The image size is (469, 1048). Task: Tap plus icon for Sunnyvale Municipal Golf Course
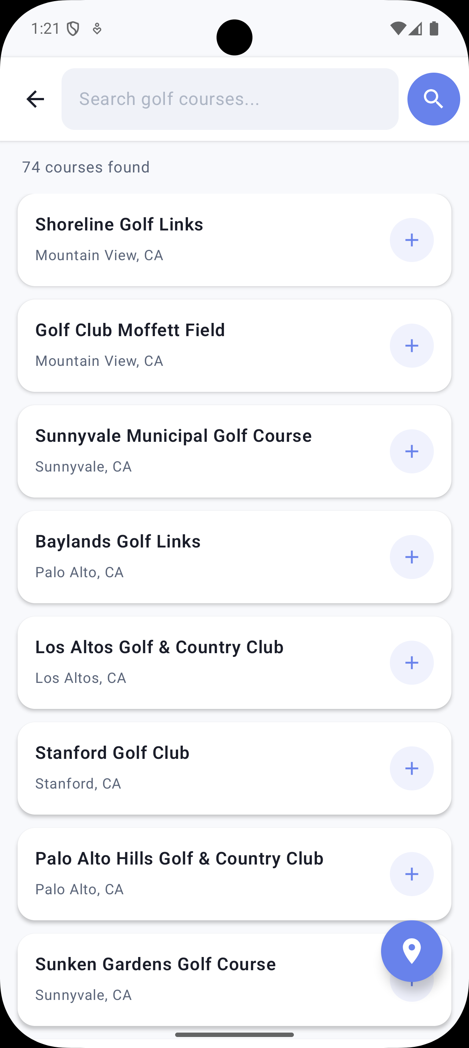(x=411, y=451)
